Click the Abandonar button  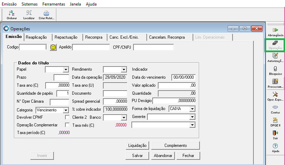point(163,156)
